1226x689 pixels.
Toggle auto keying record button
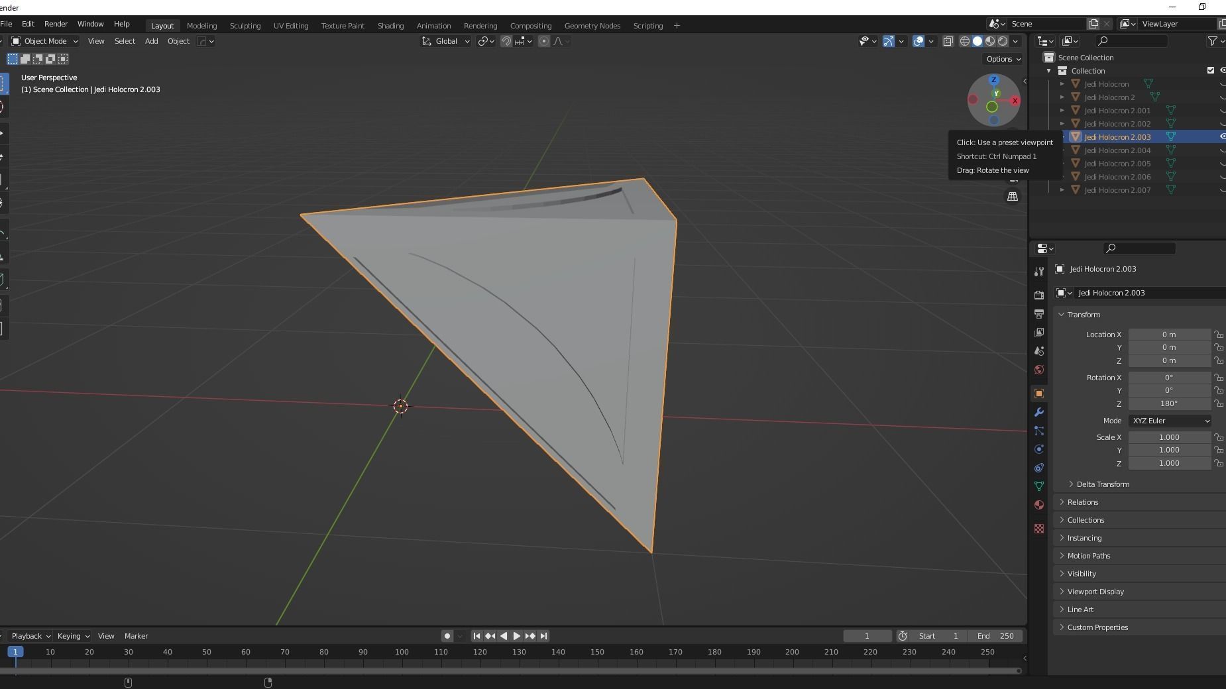coord(447,636)
